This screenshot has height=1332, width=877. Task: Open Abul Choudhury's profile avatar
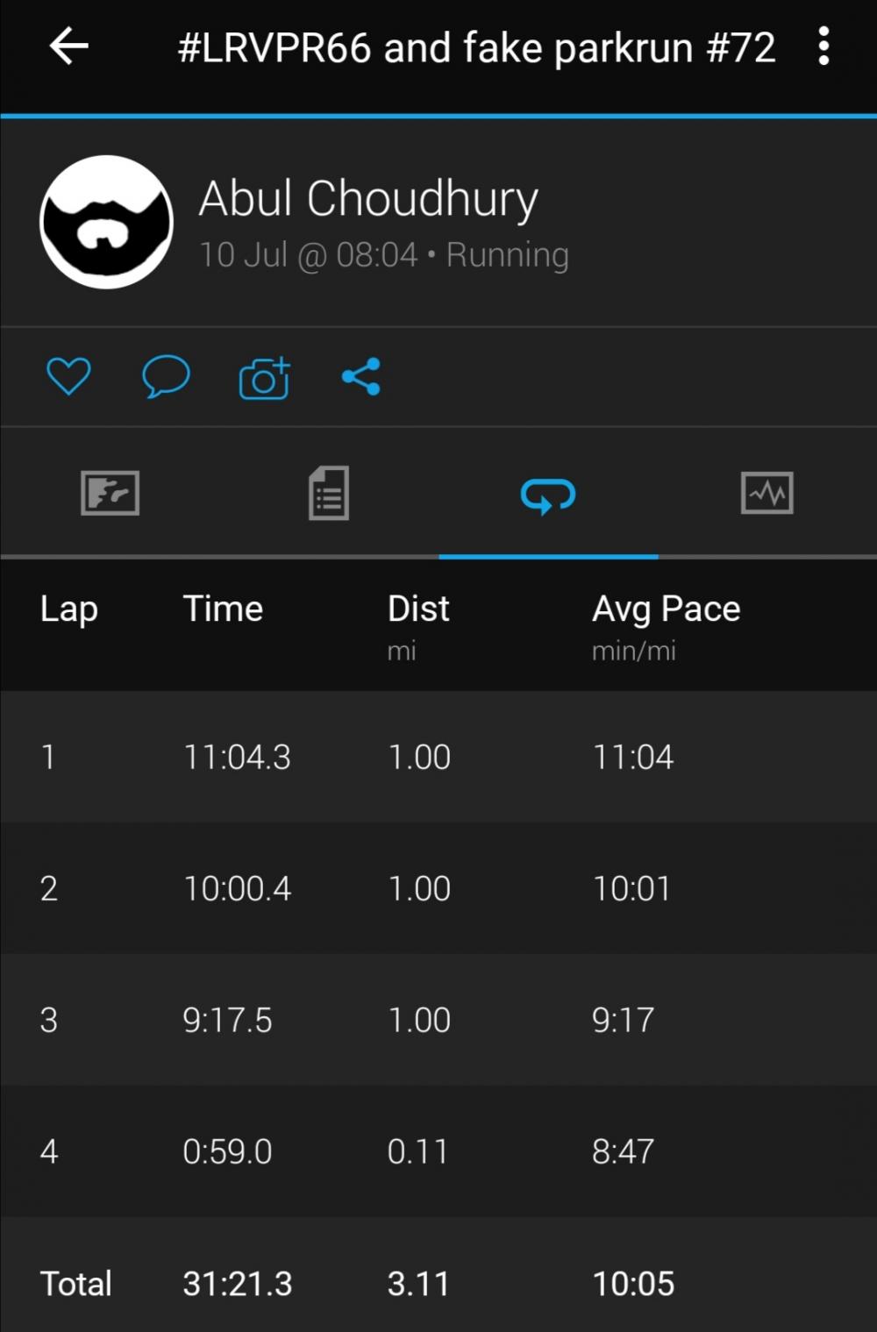pyautogui.click(x=106, y=222)
